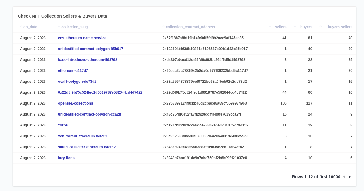Open the ens-ethereum-name-service collection link
This screenshot has width=364, height=191.
click(82, 38)
